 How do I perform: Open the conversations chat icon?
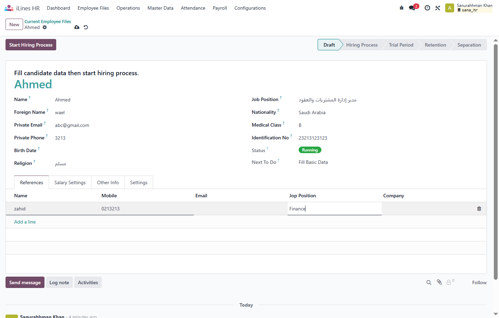coord(412,8)
